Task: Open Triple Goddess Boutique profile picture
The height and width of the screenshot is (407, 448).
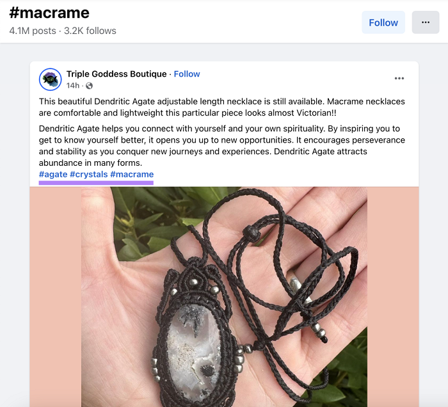Action: (51, 79)
